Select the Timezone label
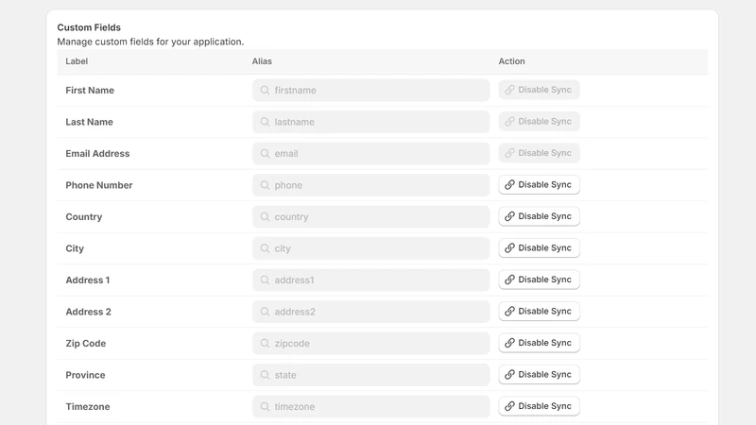 (x=88, y=407)
